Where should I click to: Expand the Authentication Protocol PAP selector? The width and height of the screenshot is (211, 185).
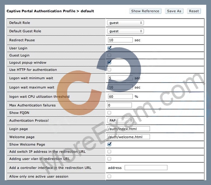(x=120, y=121)
